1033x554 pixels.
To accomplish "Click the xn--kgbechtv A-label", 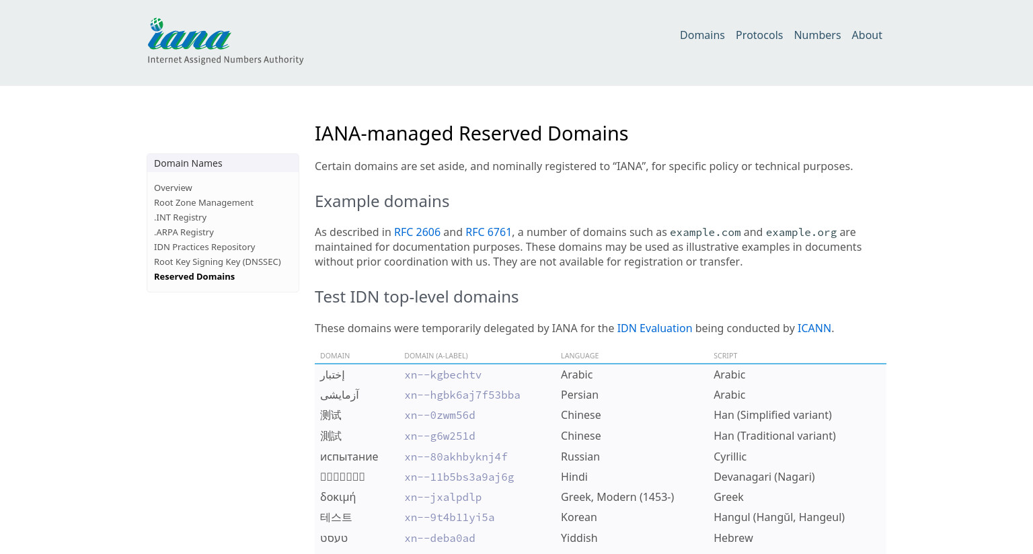I will pos(443,374).
